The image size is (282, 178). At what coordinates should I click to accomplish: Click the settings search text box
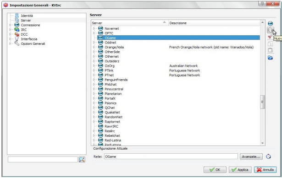[43, 159]
